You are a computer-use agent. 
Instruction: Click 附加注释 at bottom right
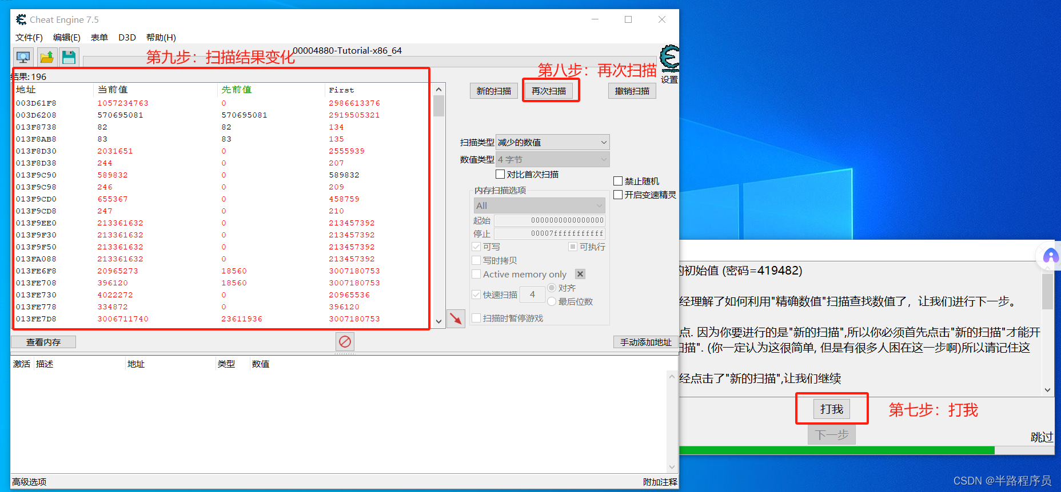click(x=660, y=482)
